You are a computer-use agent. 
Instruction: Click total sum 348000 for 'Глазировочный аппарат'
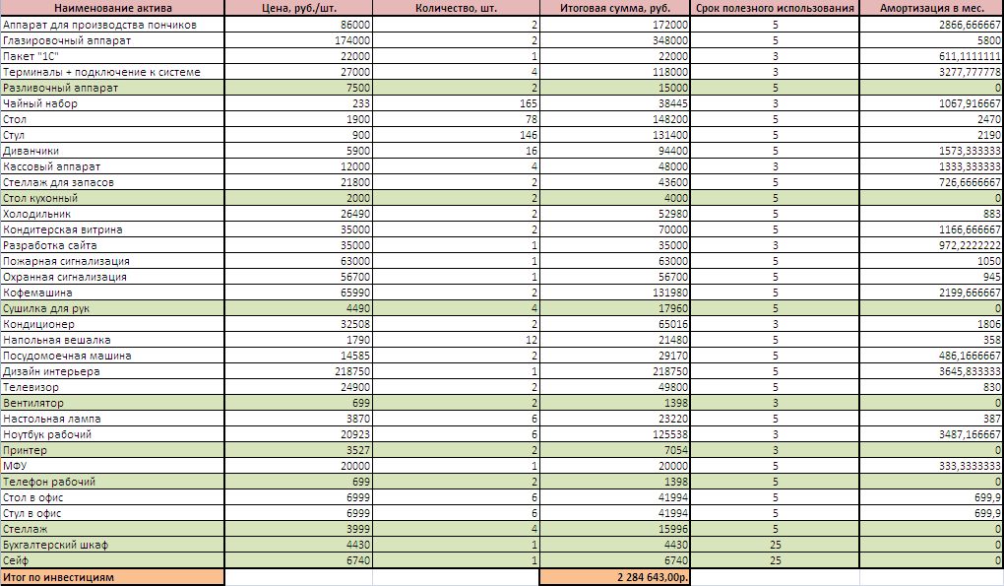tap(615, 40)
